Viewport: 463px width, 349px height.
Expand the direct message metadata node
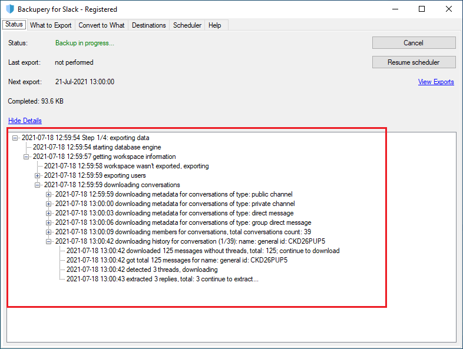(x=49, y=213)
